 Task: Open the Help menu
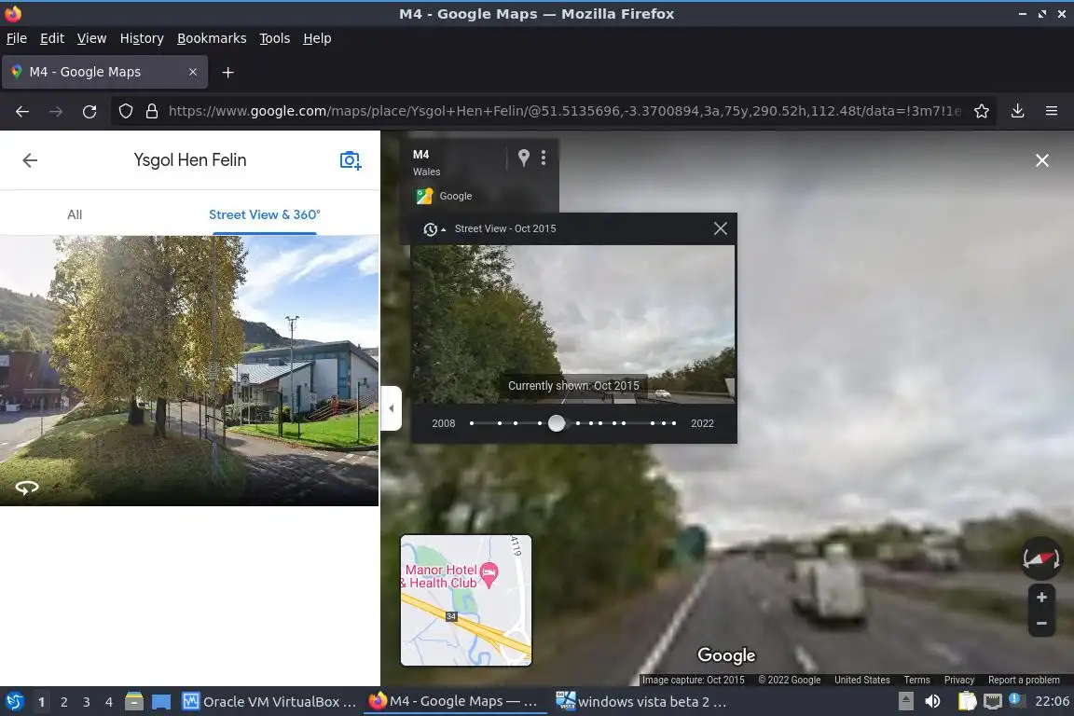click(x=317, y=38)
